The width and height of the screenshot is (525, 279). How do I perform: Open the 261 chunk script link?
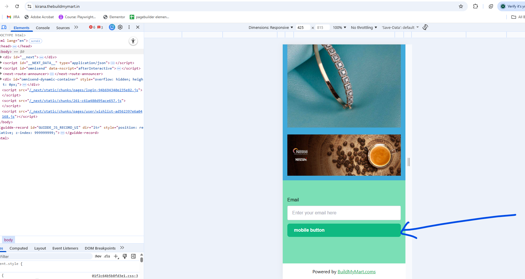[x=75, y=101]
